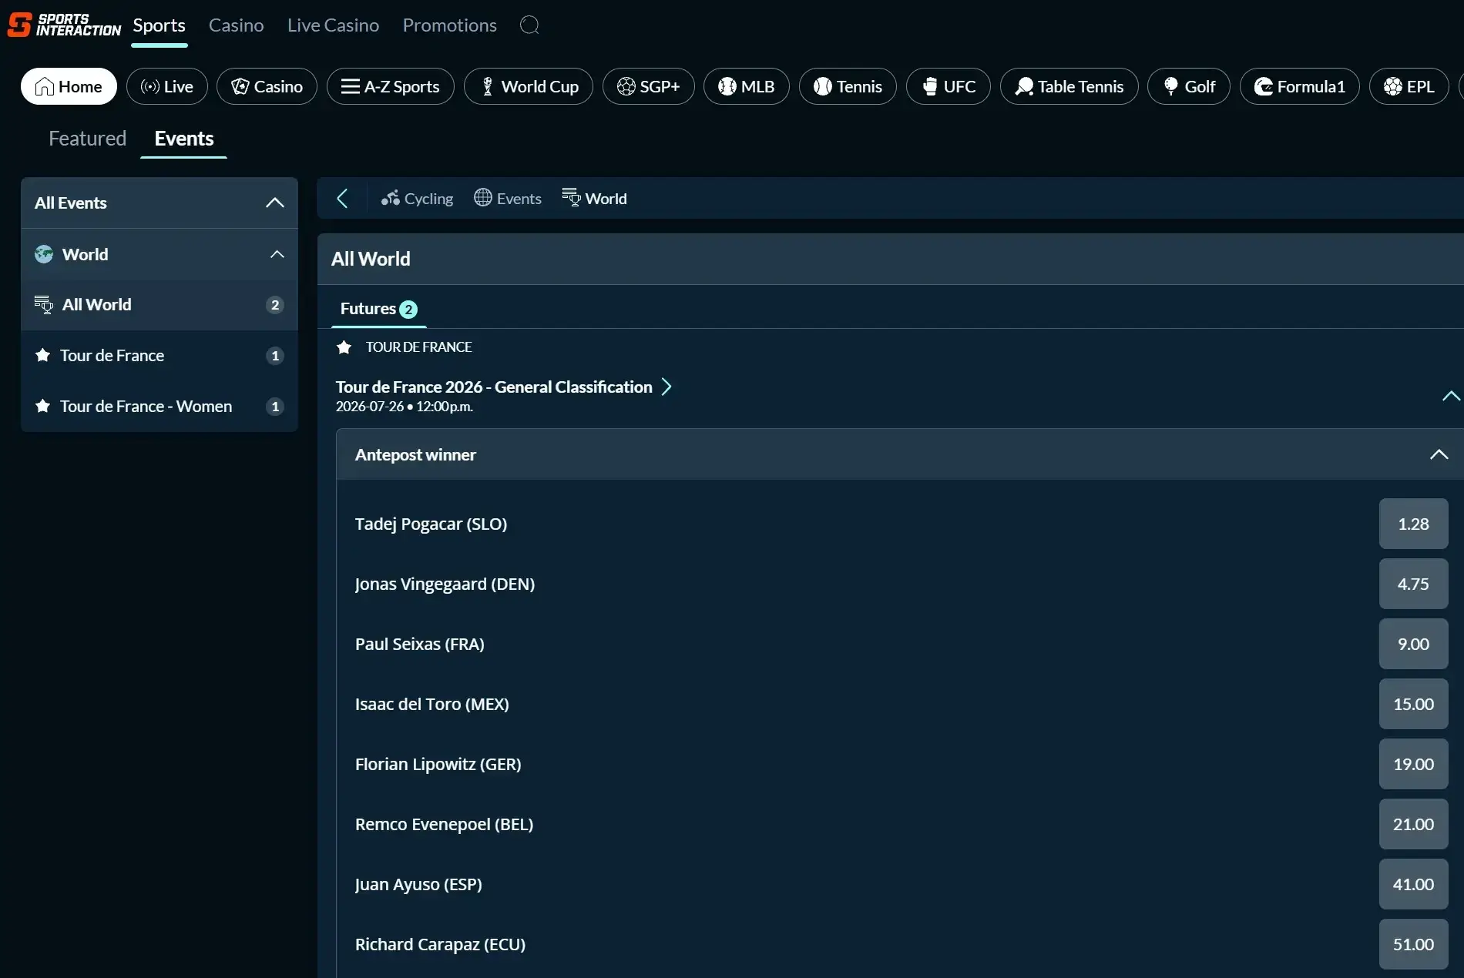Open Tour de France 2026 General Classification
The height and width of the screenshot is (978, 1464).
coord(494,387)
